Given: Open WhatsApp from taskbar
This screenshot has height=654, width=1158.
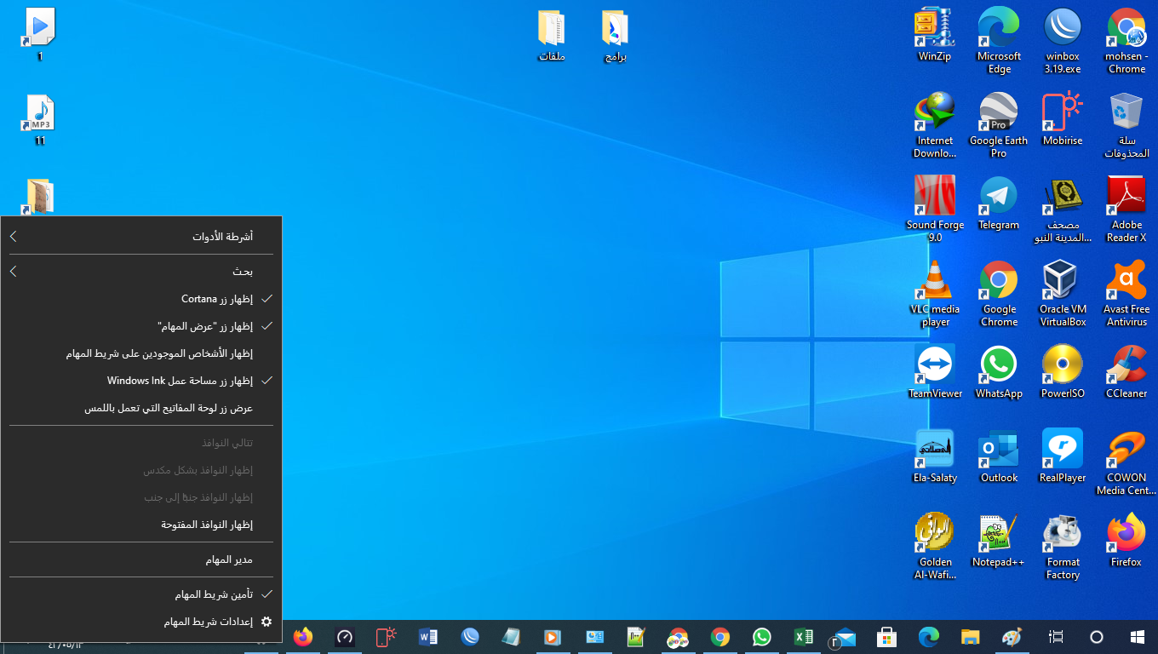Looking at the screenshot, I should pos(761,637).
